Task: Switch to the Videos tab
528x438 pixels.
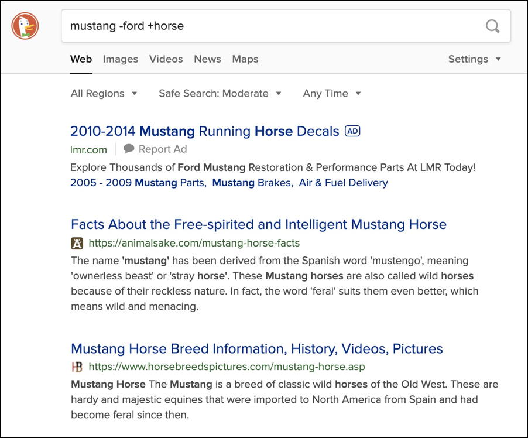Action: (166, 59)
